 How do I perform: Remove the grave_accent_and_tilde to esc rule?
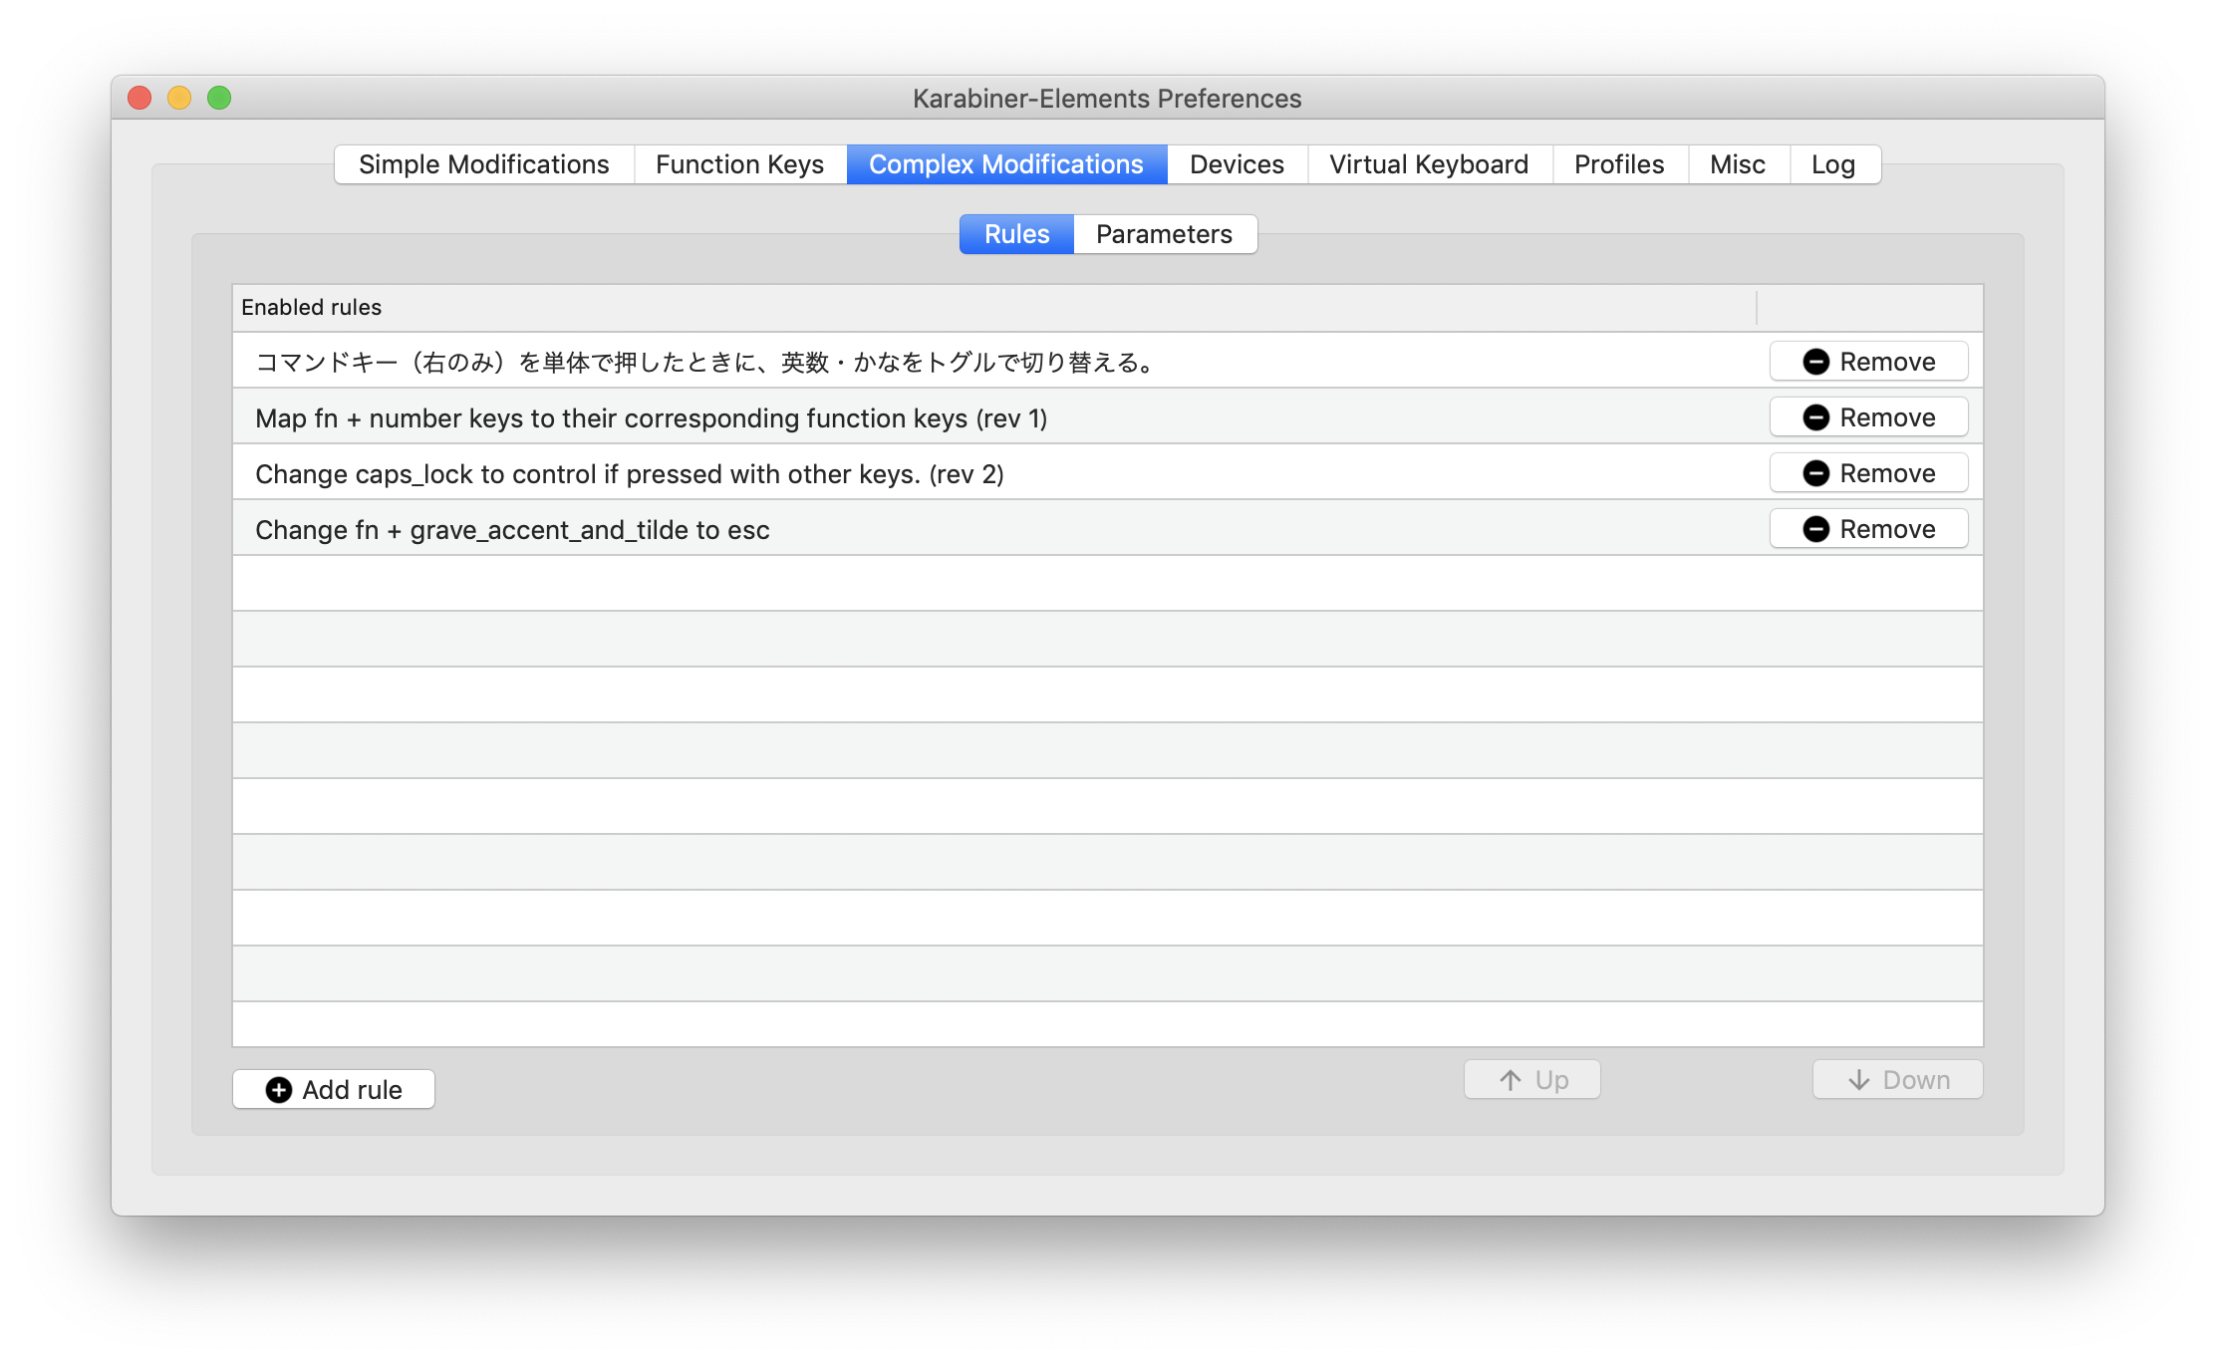click(1868, 529)
